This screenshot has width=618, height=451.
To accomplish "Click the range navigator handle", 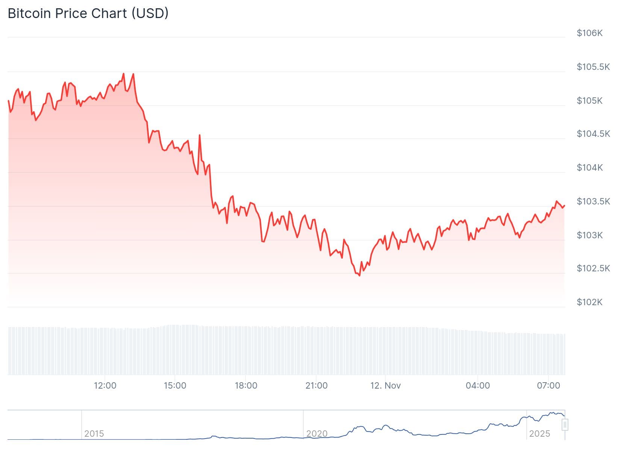I will pyautogui.click(x=565, y=425).
